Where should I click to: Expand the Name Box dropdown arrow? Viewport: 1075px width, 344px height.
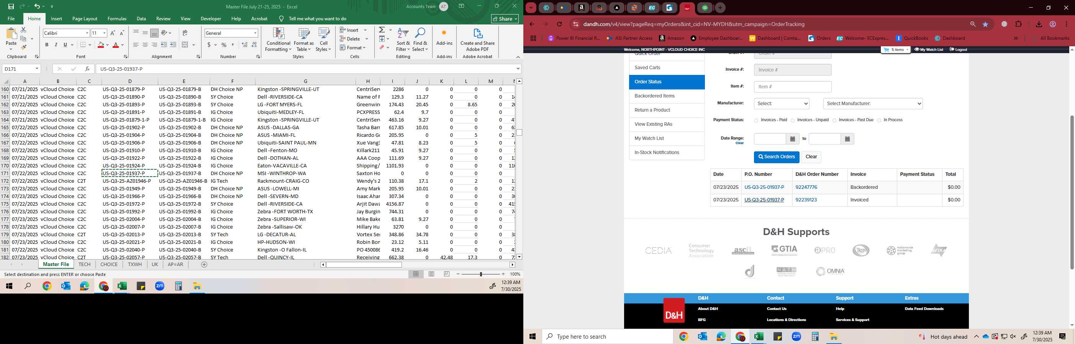click(37, 69)
